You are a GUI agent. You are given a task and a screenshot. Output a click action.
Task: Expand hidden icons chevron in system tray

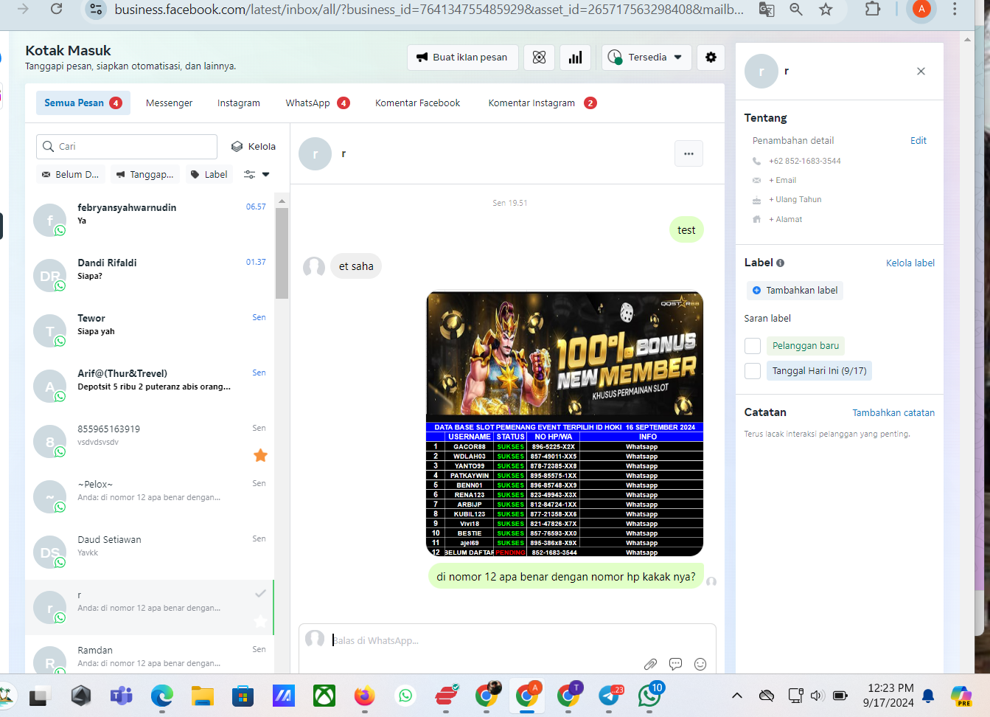coord(736,695)
